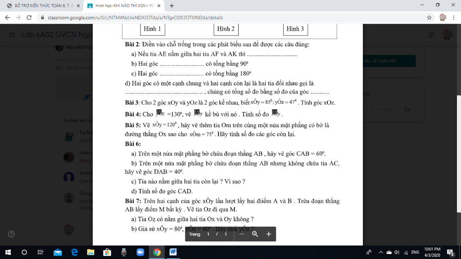Open Chrome three-dot menu
Viewport: 461px width, 259px height.
454,18
